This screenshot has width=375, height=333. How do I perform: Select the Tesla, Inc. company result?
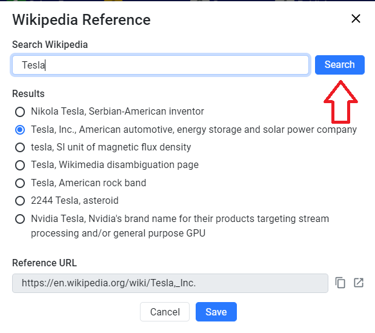[20, 130]
